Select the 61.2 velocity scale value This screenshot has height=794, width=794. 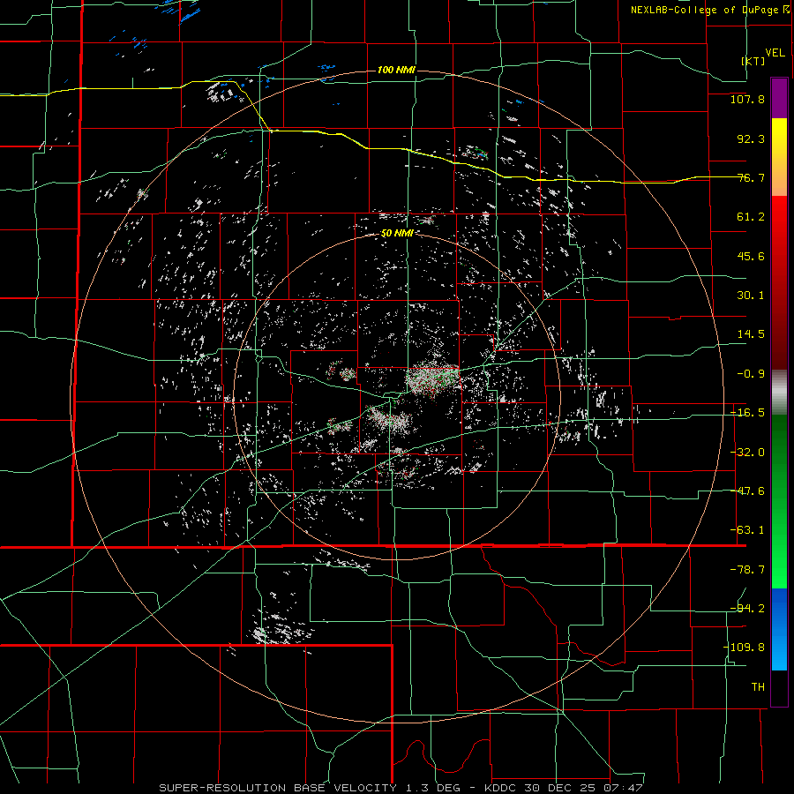(751, 217)
